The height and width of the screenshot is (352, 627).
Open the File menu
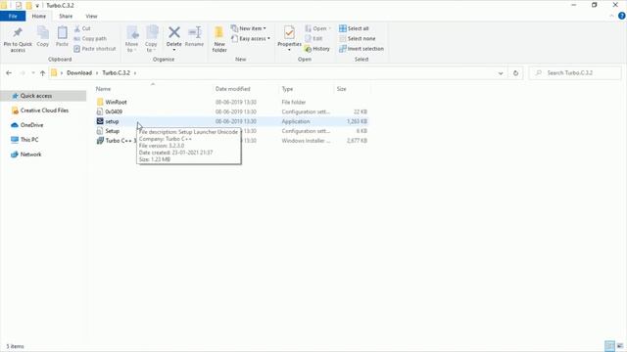point(13,16)
